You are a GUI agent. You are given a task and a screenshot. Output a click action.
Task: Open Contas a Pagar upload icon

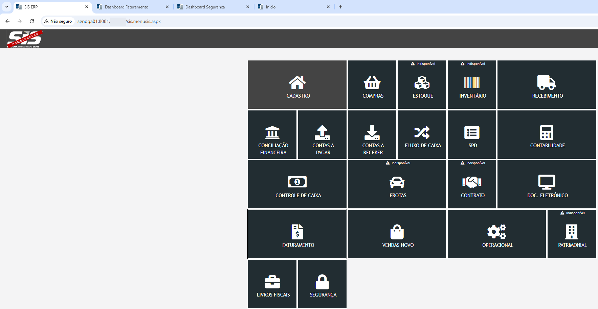322,133
